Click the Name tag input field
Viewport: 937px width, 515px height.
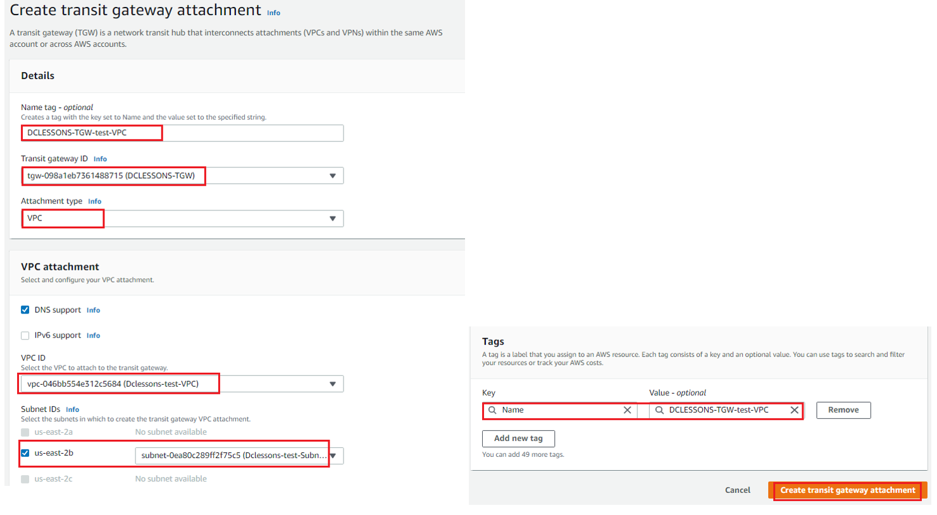tap(182, 133)
